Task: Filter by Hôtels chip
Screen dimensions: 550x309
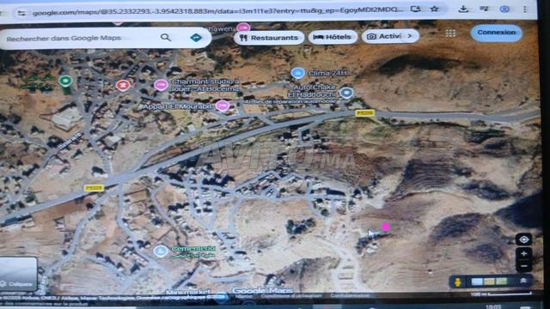Action: (333, 37)
